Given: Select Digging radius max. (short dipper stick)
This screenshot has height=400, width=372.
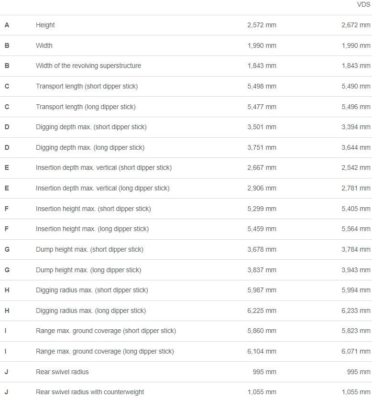Looking at the screenshot, I should click(x=92, y=290).
